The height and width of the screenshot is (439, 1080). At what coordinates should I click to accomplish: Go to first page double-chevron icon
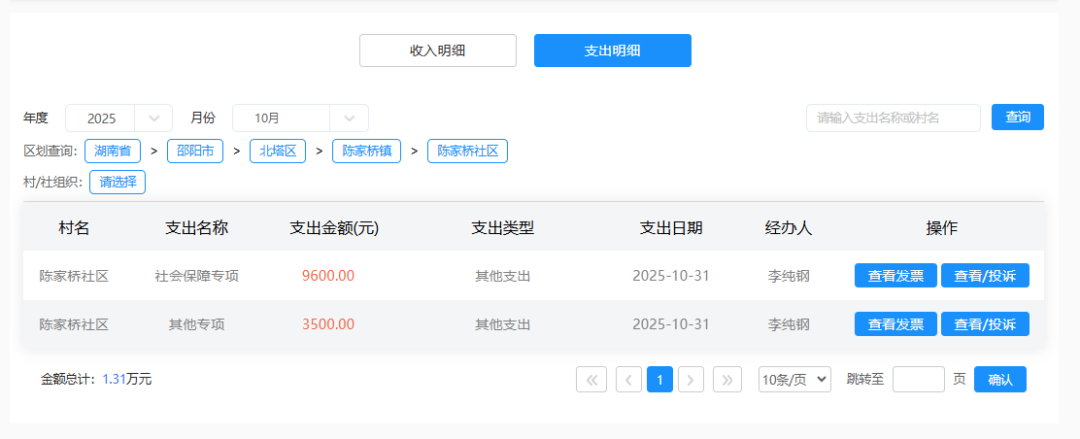coord(591,380)
